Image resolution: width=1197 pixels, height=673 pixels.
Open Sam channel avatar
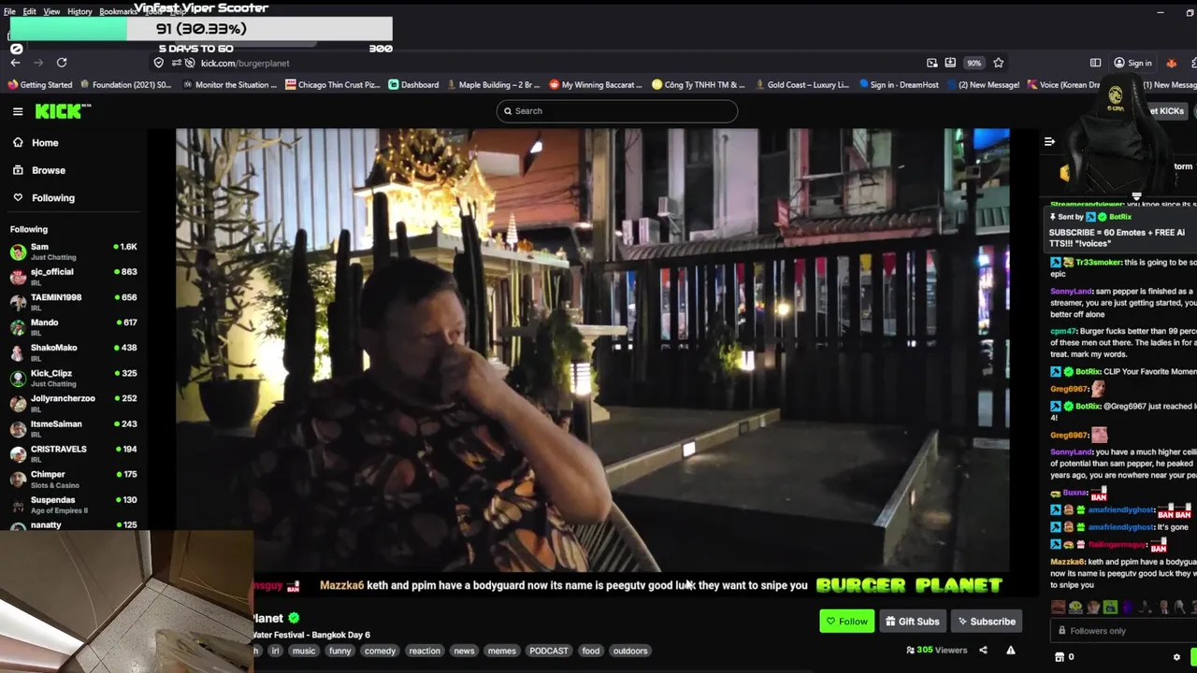point(18,251)
